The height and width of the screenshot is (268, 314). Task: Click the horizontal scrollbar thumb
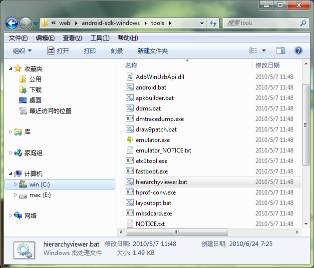click(x=177, y=232)
